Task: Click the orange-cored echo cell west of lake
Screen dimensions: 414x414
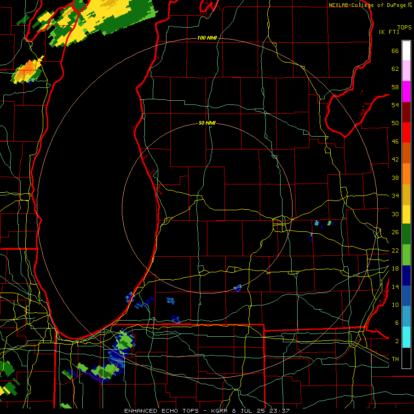Action: coord(28,70)
